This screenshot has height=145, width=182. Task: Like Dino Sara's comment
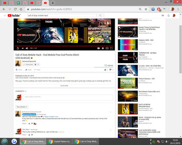point(29,135)
